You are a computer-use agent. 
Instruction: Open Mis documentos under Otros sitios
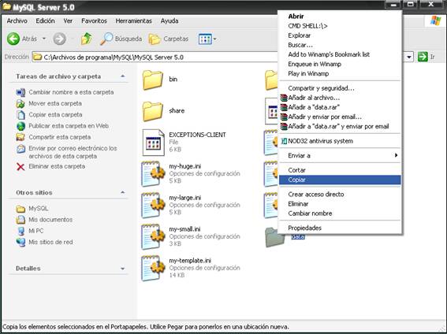[x=50, y=220]
